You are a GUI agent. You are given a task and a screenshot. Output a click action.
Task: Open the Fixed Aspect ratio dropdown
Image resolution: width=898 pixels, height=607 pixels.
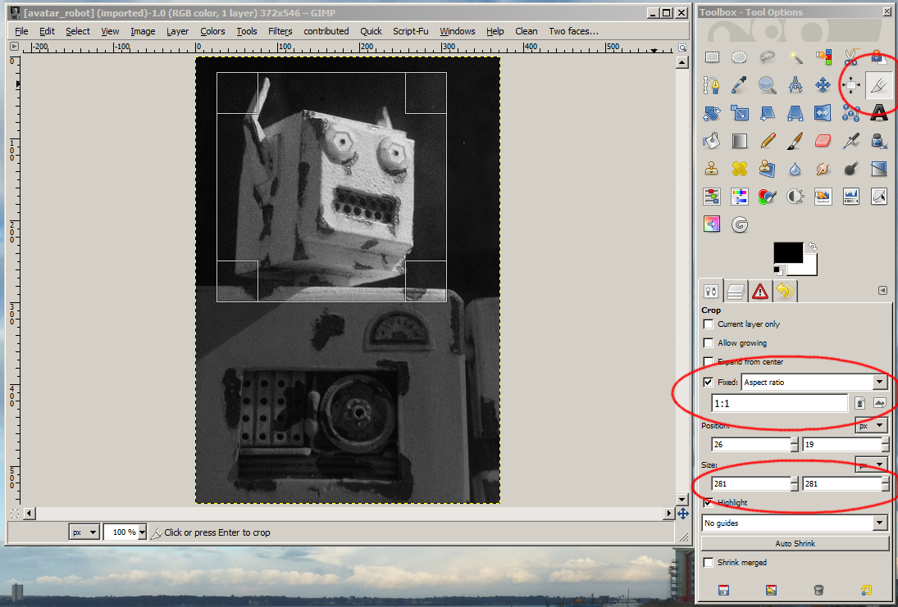[814, 382]
